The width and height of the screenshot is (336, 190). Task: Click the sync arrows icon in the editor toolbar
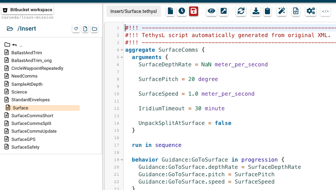(x=241, y=11)
